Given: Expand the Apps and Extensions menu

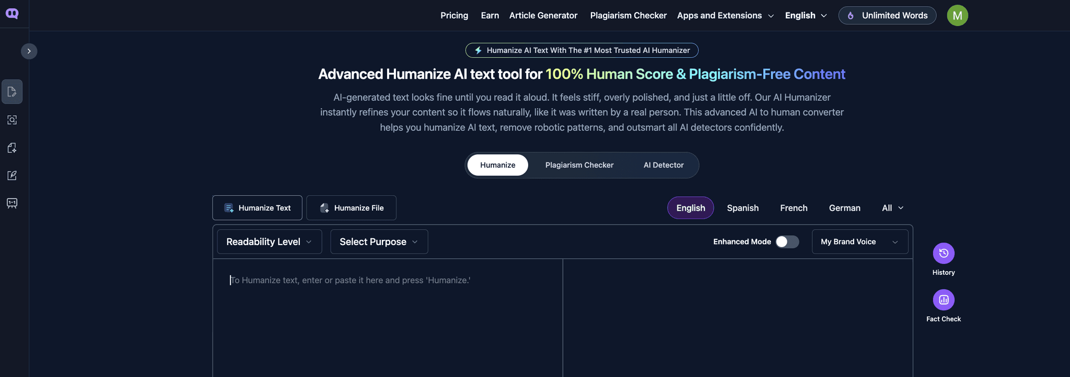Looking at the screenshot, I should 725,16.
